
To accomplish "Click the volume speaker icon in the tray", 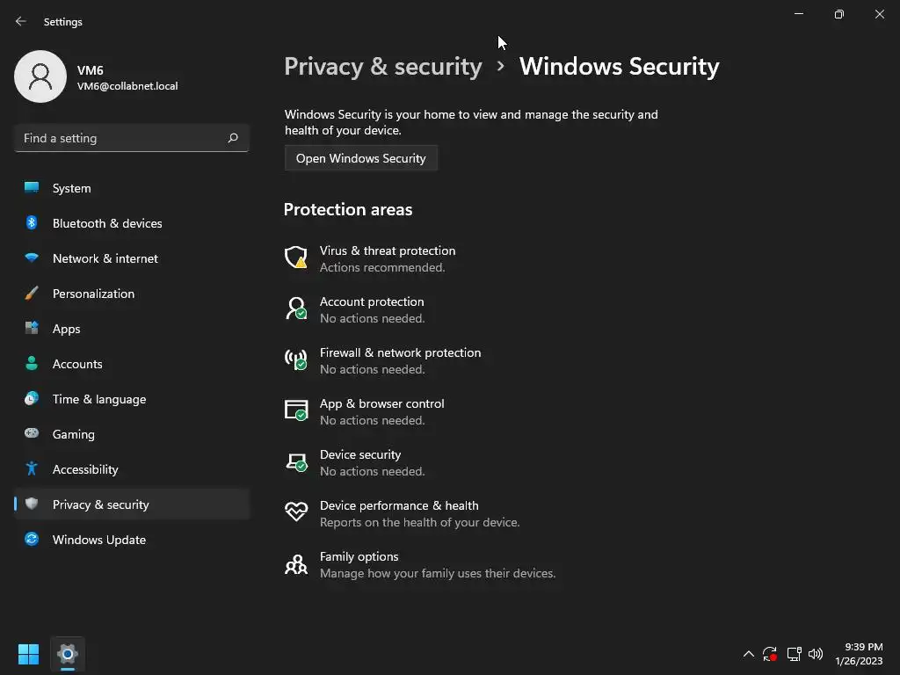I will click(816, 654).
